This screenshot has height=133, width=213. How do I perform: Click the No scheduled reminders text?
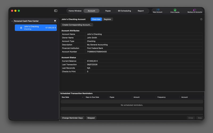coord(132,105)
